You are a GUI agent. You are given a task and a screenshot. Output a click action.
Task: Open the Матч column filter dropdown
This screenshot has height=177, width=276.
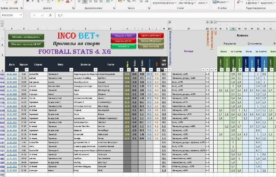point(129,70)
